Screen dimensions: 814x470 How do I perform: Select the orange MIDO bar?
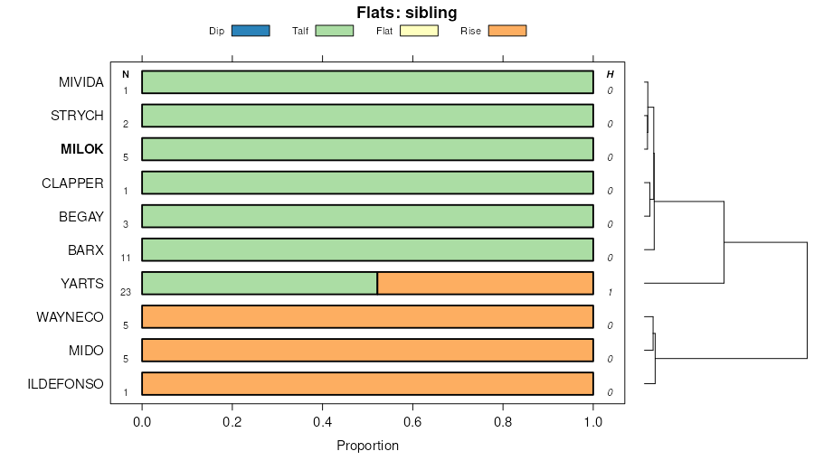pos(367,350)
